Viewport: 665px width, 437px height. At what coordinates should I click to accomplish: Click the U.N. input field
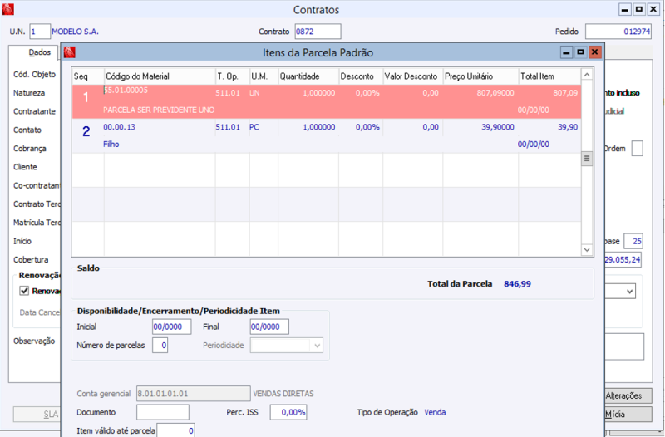pos(40,32)
